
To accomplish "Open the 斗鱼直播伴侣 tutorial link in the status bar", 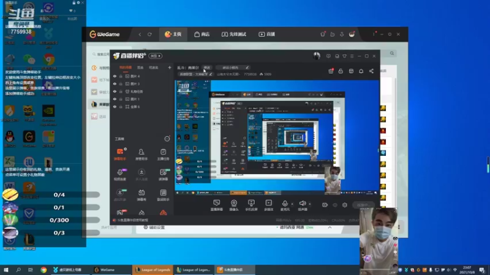I will [130, 220].
